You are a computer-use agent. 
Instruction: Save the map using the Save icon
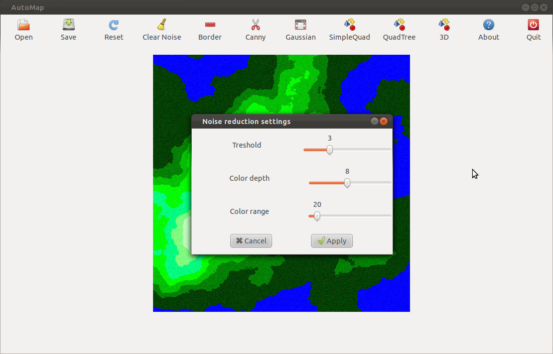point(68,25)
